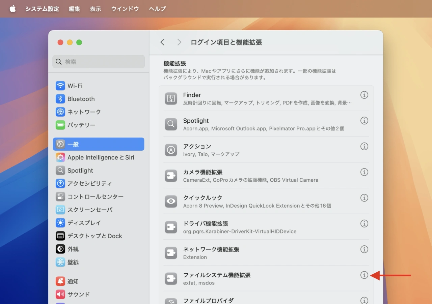The image size is (432, 304).
Task: Select the クイックルック extension row
Action: [256, 201]
